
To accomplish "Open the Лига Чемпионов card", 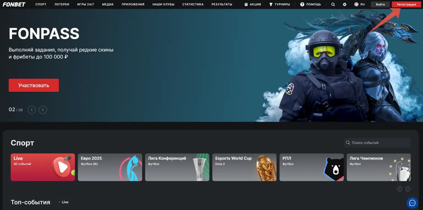I will [x=379, y=167].
